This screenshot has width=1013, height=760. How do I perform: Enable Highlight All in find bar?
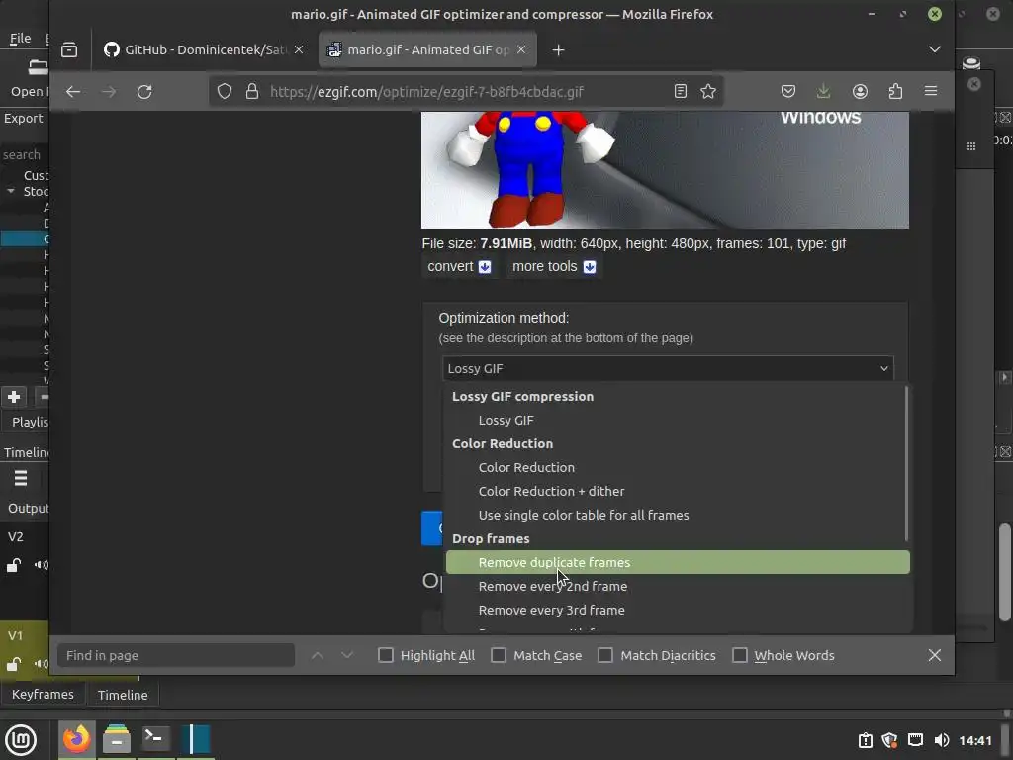(x=386, y=655)
